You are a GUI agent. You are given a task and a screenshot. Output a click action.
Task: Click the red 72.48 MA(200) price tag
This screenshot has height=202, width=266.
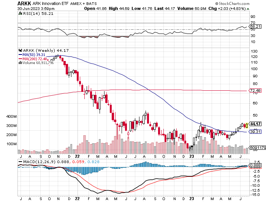pyautogui.click(x=255, y=91)
